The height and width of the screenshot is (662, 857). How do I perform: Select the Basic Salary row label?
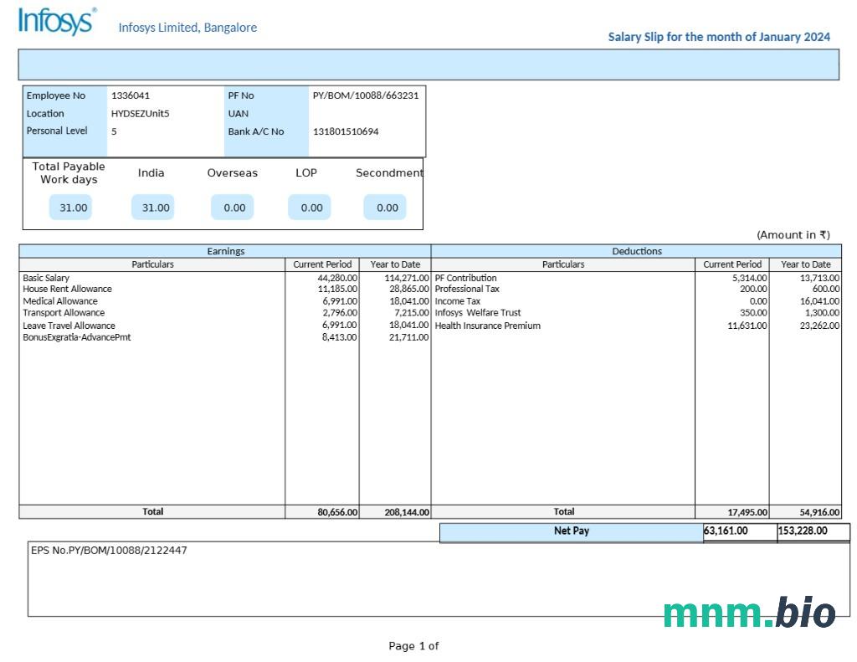[46, 278]
